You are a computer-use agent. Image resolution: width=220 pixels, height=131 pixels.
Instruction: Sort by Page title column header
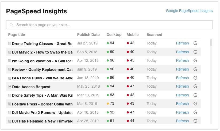[17, 35]
